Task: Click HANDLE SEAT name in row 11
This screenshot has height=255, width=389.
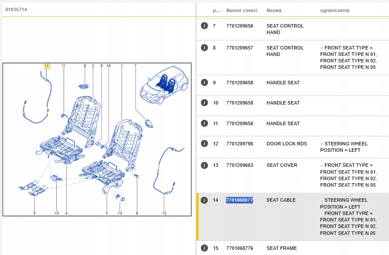Action: coord(283,123)
